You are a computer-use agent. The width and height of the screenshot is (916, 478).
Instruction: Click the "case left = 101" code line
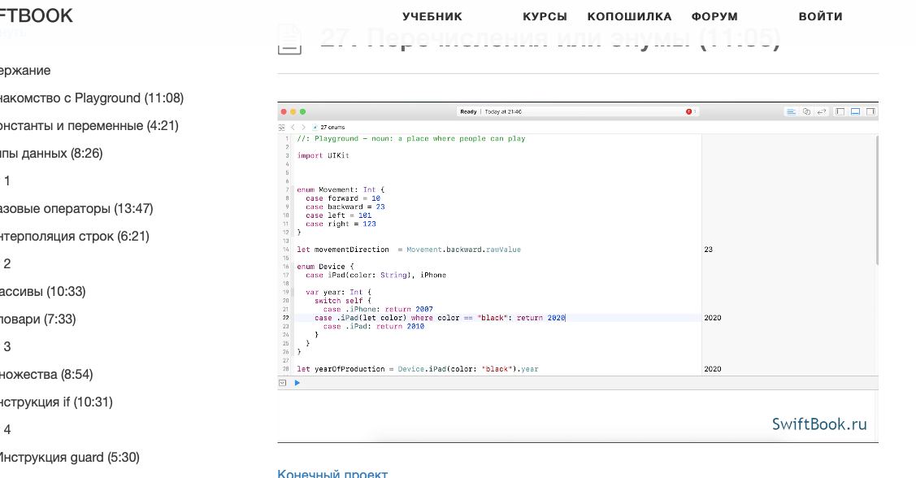pyautogui.click(x=339, y=215)
